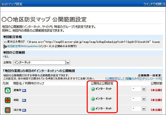Click the globe icon in the 避難所 row

coord(93,89)
